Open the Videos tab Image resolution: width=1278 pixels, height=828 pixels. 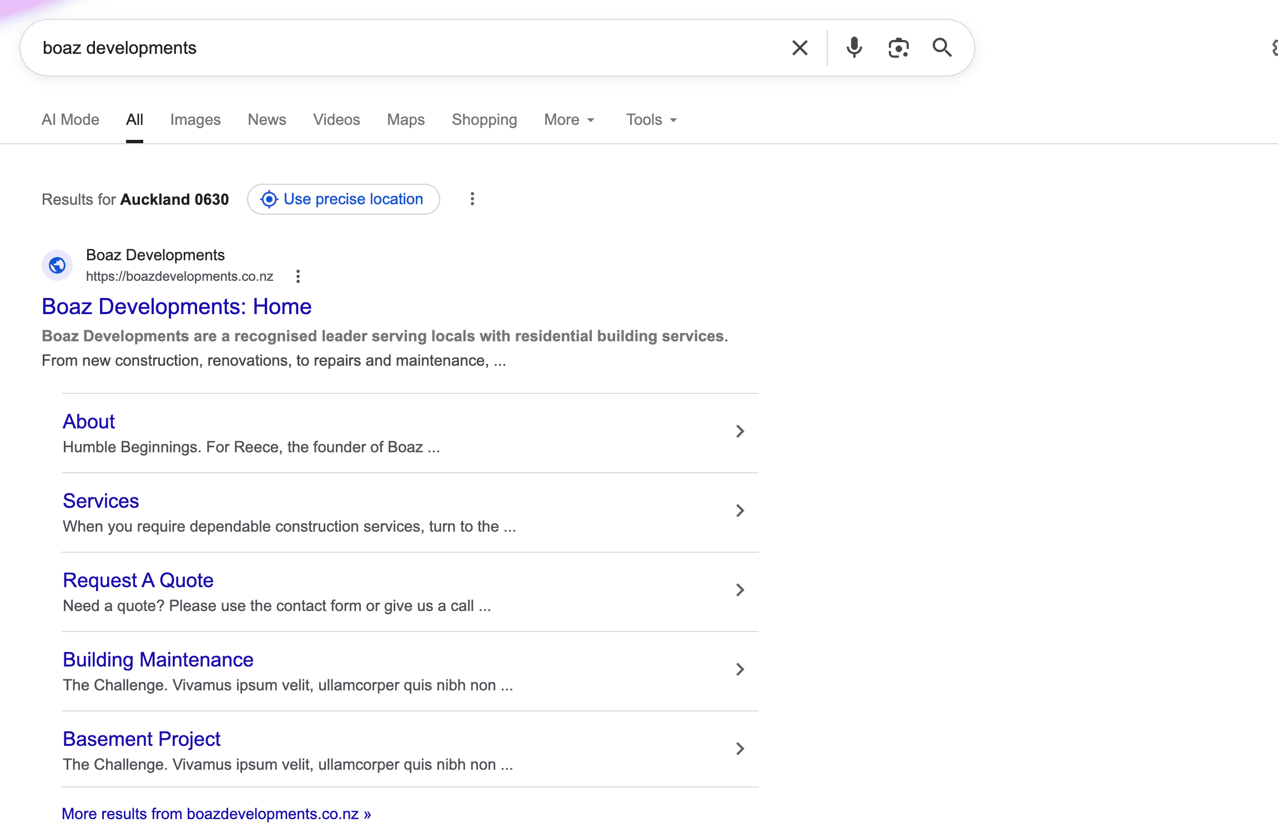pyautogui.click(x=336, y=120)
